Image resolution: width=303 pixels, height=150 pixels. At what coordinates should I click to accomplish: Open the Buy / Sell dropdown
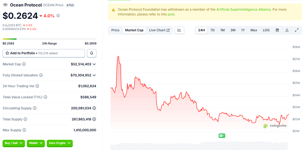click(14, 143)
